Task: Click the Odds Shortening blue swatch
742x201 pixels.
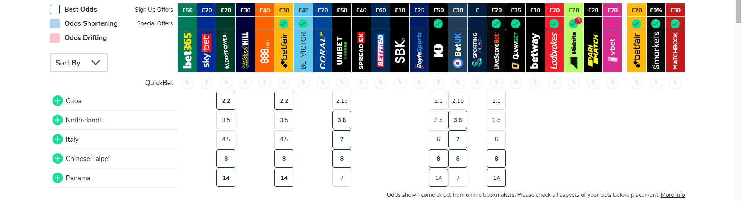Action: point(55,23)
